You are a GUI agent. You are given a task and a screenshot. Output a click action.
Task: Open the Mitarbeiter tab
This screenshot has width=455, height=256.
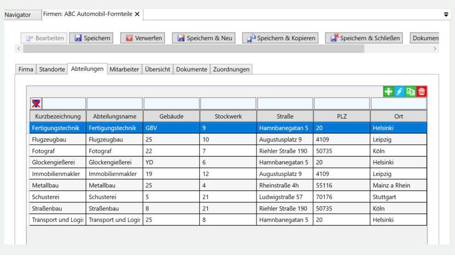[124, 69]
